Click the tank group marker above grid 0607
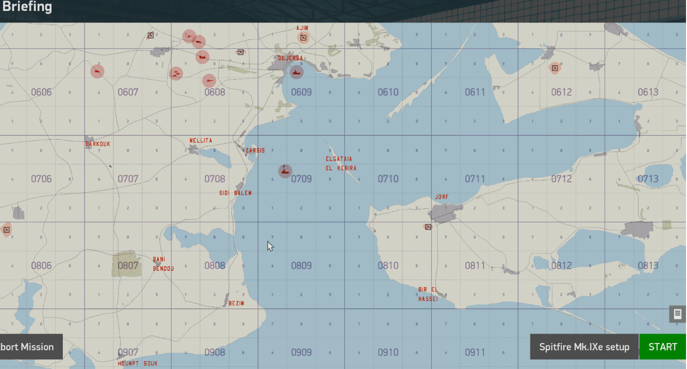 point(175,74)
